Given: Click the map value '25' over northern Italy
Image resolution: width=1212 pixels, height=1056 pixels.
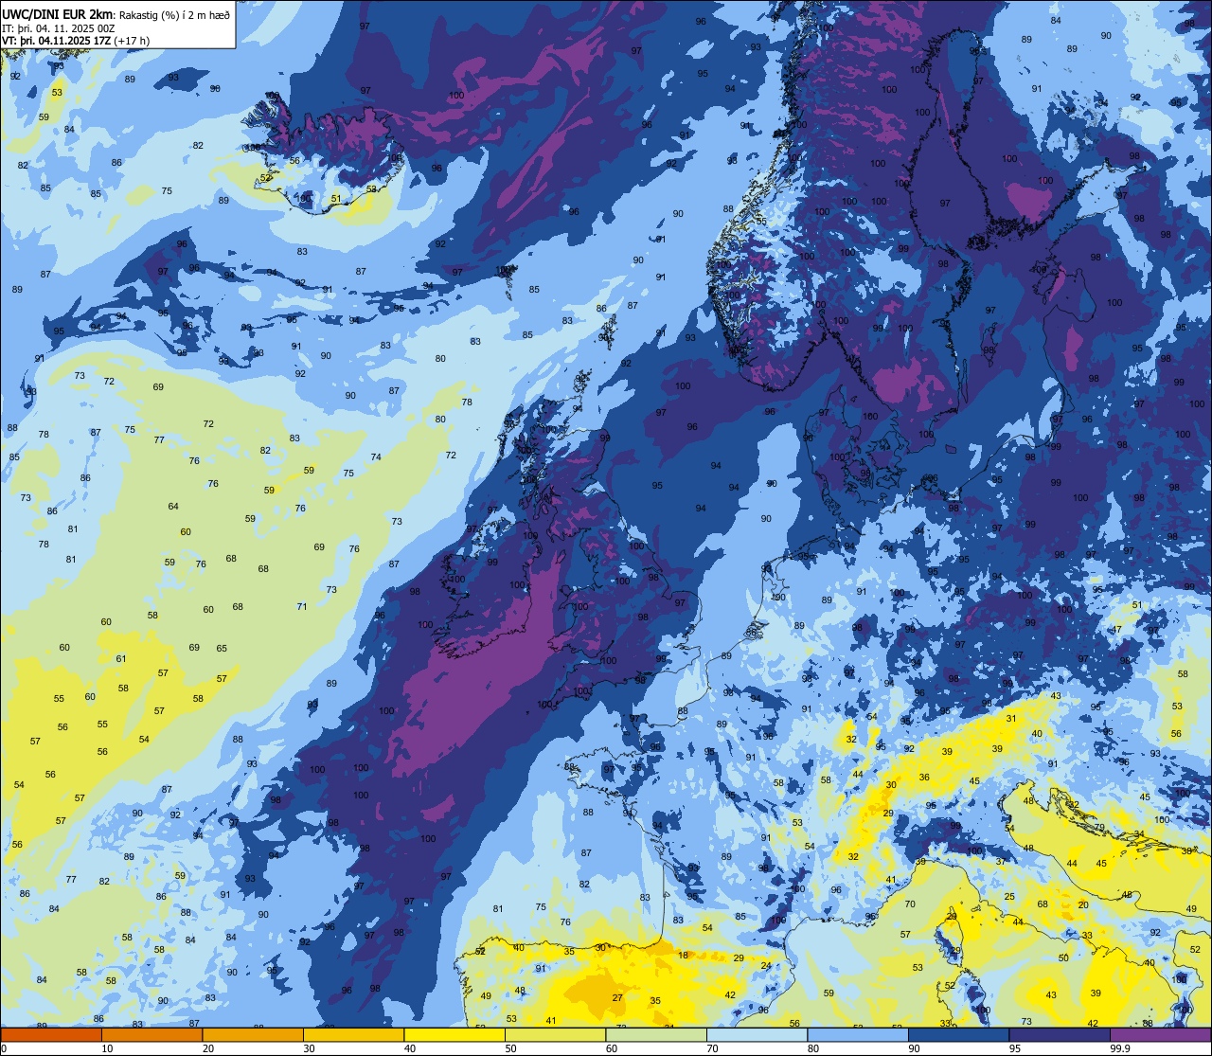Looking at the screenshot, I should [1009, 896].
